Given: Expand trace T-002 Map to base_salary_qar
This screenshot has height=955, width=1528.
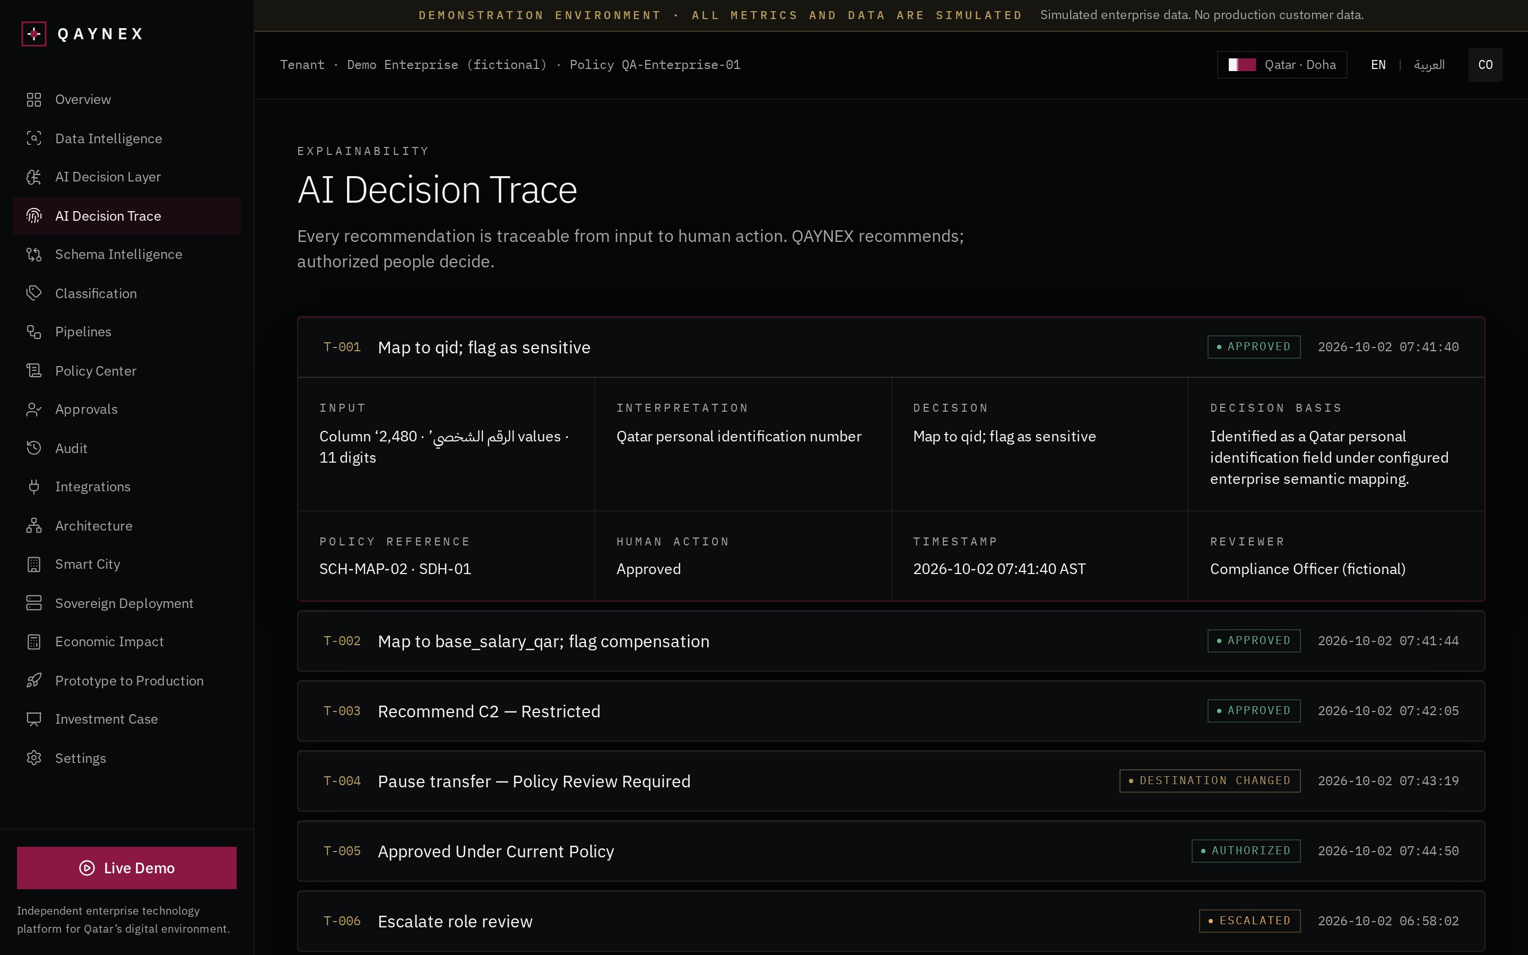Looking at the screenshot, I should pos(891,641).
